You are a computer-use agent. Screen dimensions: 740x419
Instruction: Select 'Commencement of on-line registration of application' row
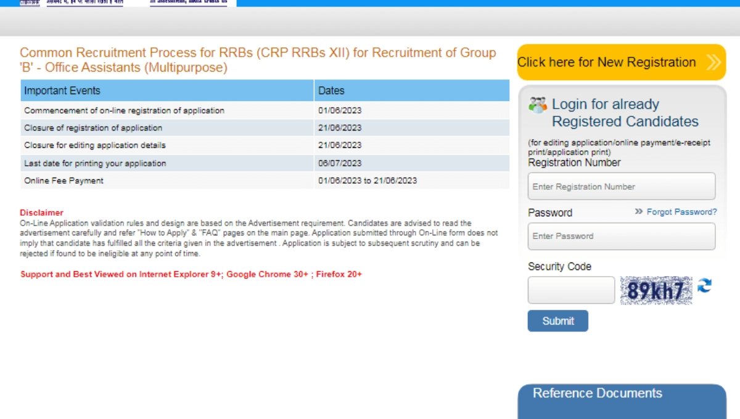[265, 111]
